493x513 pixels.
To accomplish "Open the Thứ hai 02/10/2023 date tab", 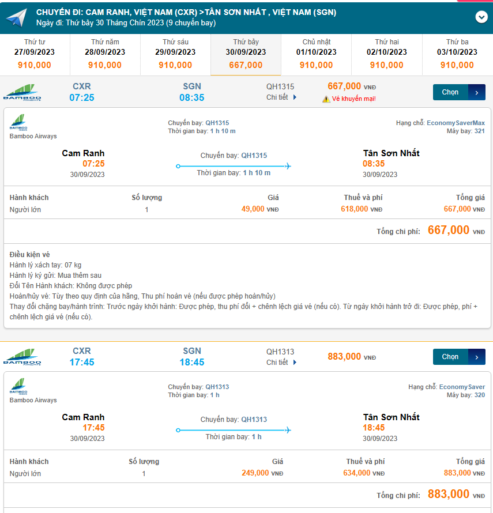I will coord(387,55).
